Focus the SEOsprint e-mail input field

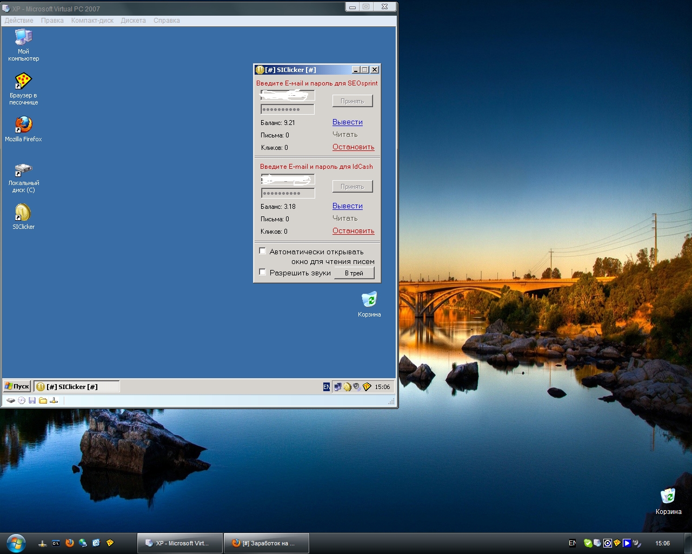[288, 95]
